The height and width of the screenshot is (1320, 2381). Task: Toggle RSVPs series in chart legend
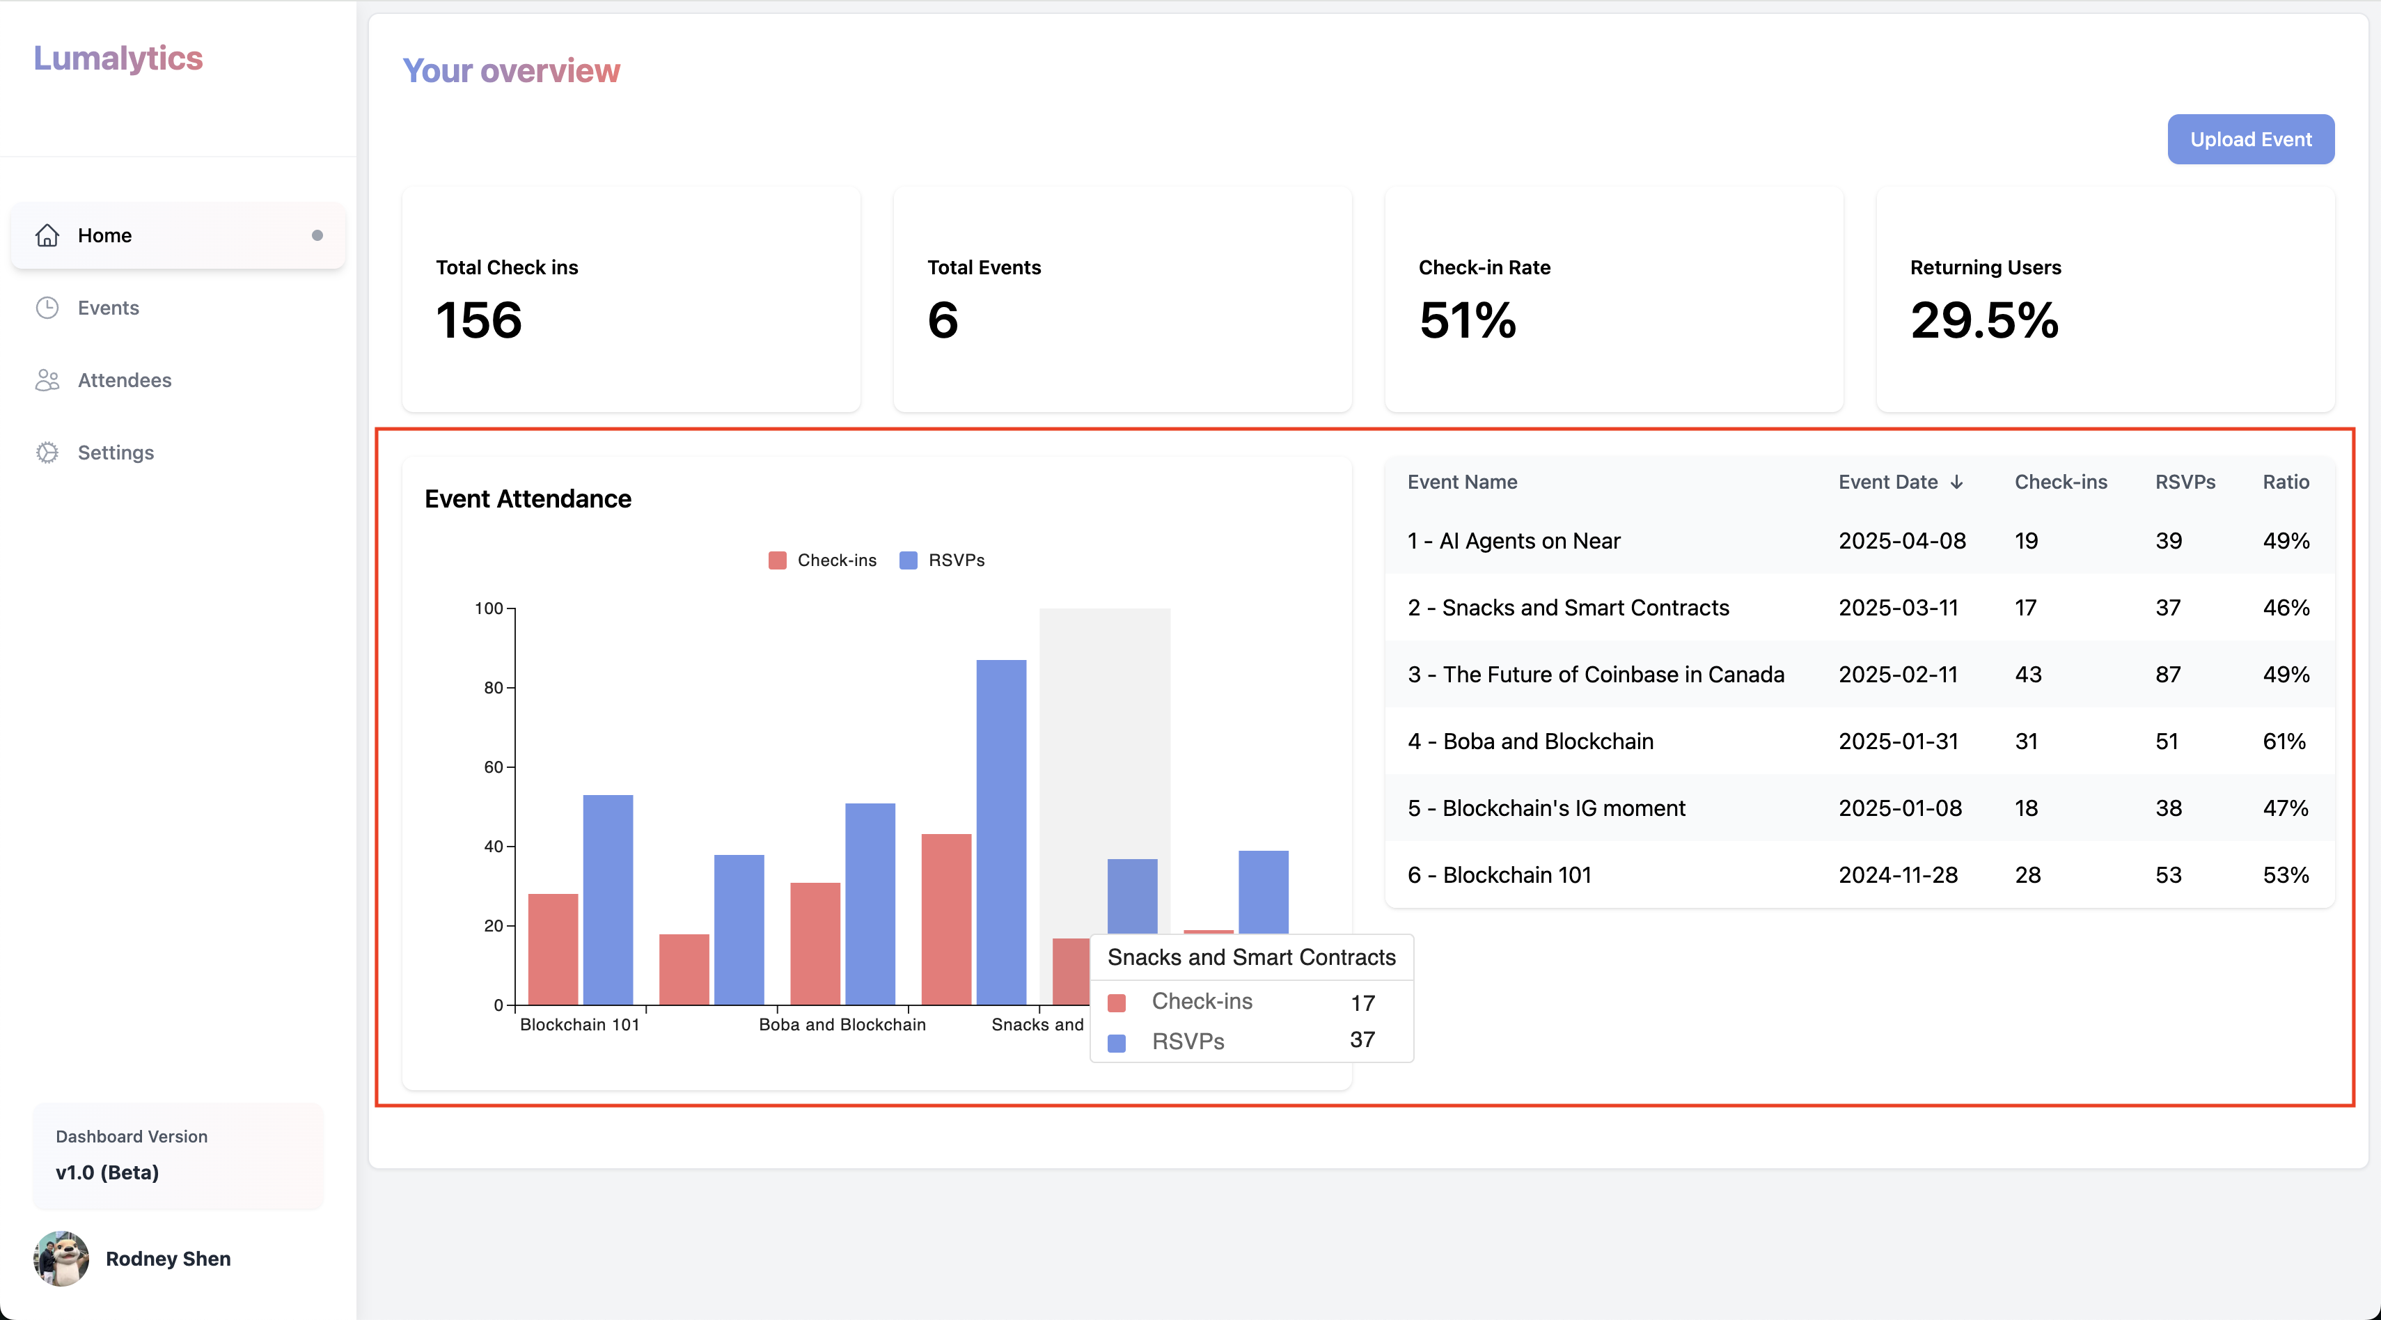coord(942,560)
